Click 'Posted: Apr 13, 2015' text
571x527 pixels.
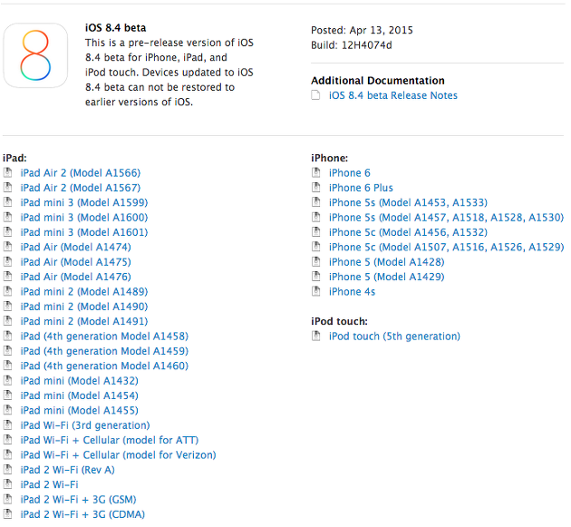[362, 30]
